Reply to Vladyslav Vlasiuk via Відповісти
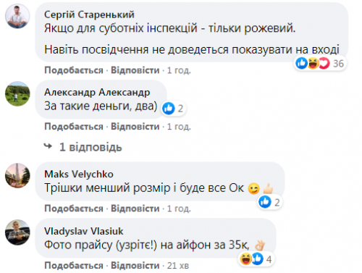The image size is (362, 273). (x=135, y=265)
